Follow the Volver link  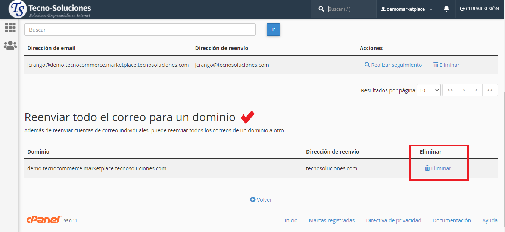[261, 199]
